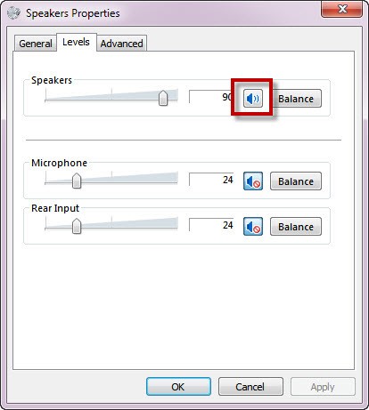Click the Rear Input level slider thumb
The width and height of the screenshot is (369, 410).
tap(77, 226)
